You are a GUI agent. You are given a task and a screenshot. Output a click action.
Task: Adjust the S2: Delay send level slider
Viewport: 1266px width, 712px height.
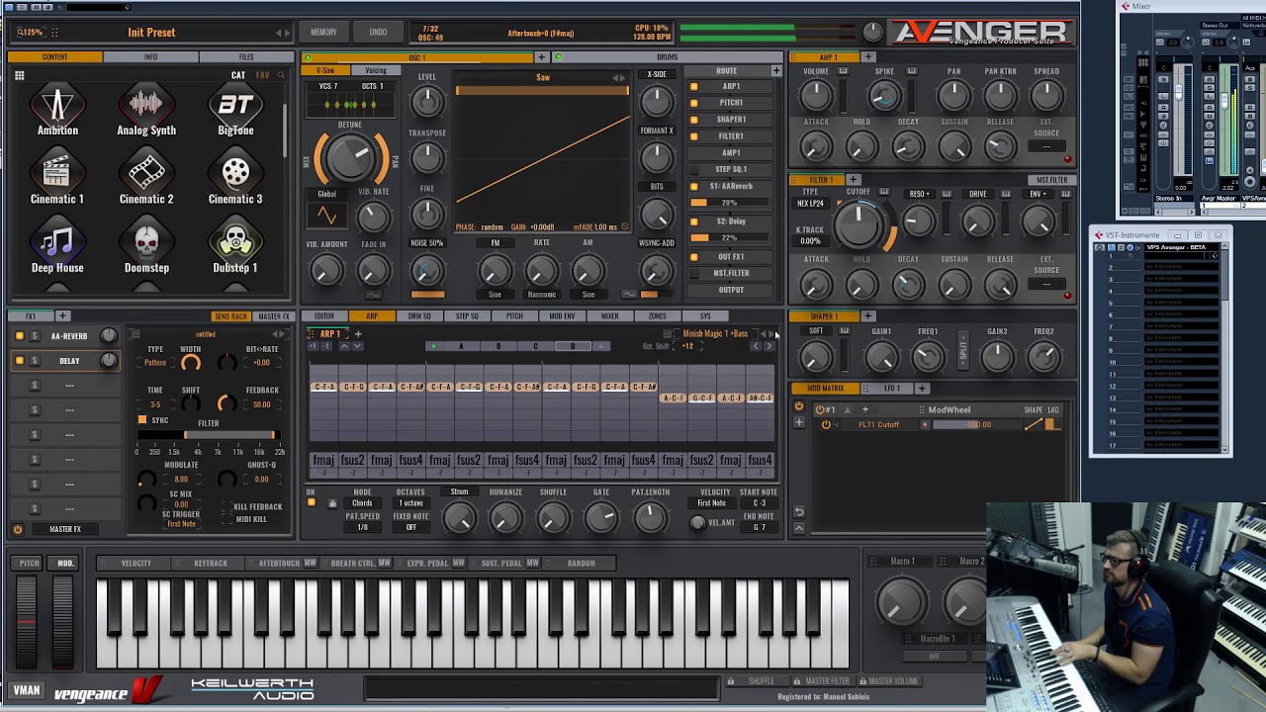(730, 237)
